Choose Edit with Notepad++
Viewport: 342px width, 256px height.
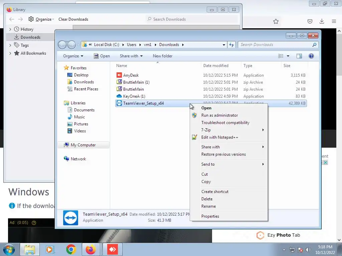[x=228, y=137]
